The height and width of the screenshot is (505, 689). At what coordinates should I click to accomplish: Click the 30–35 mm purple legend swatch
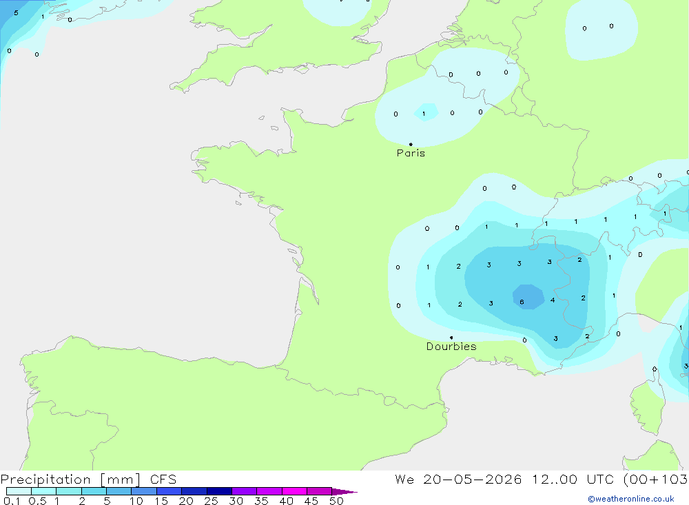[x=245, y=491]
